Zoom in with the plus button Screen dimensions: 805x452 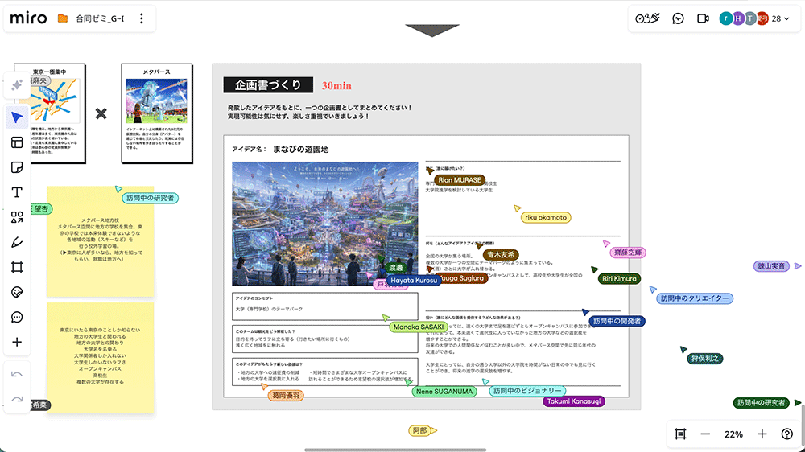762,434
